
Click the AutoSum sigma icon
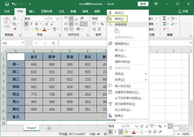[164, 19]
